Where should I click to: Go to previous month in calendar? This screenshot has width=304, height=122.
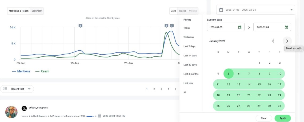tap(273, 41)
